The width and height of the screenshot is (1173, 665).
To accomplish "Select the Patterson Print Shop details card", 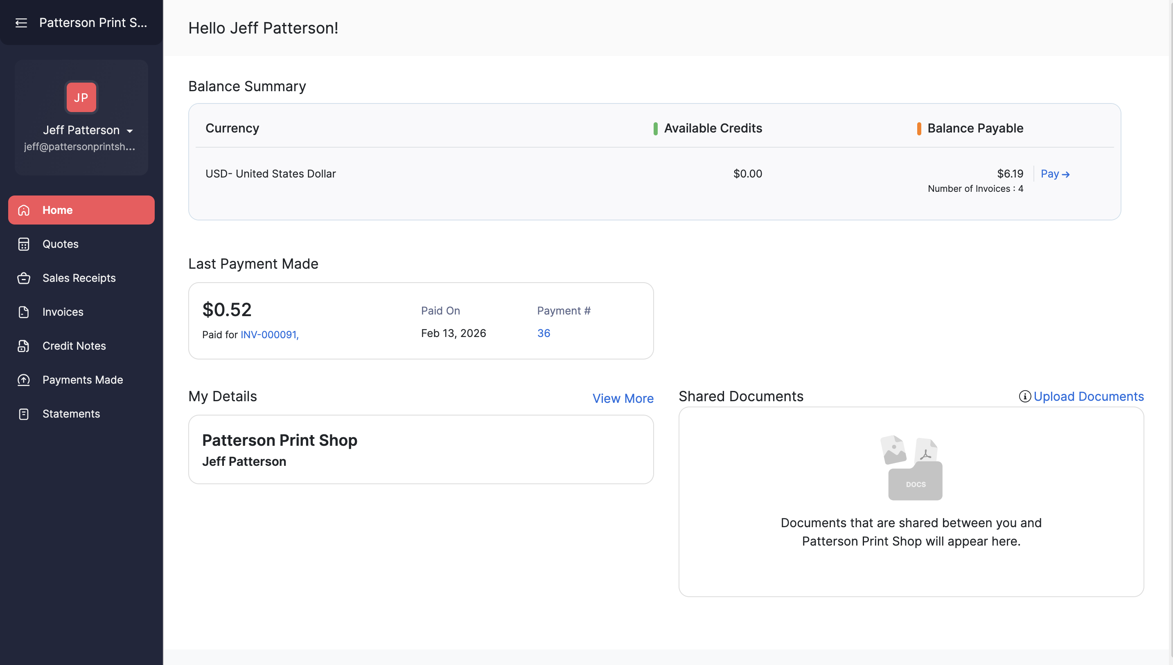I will (x=420, y=449).
